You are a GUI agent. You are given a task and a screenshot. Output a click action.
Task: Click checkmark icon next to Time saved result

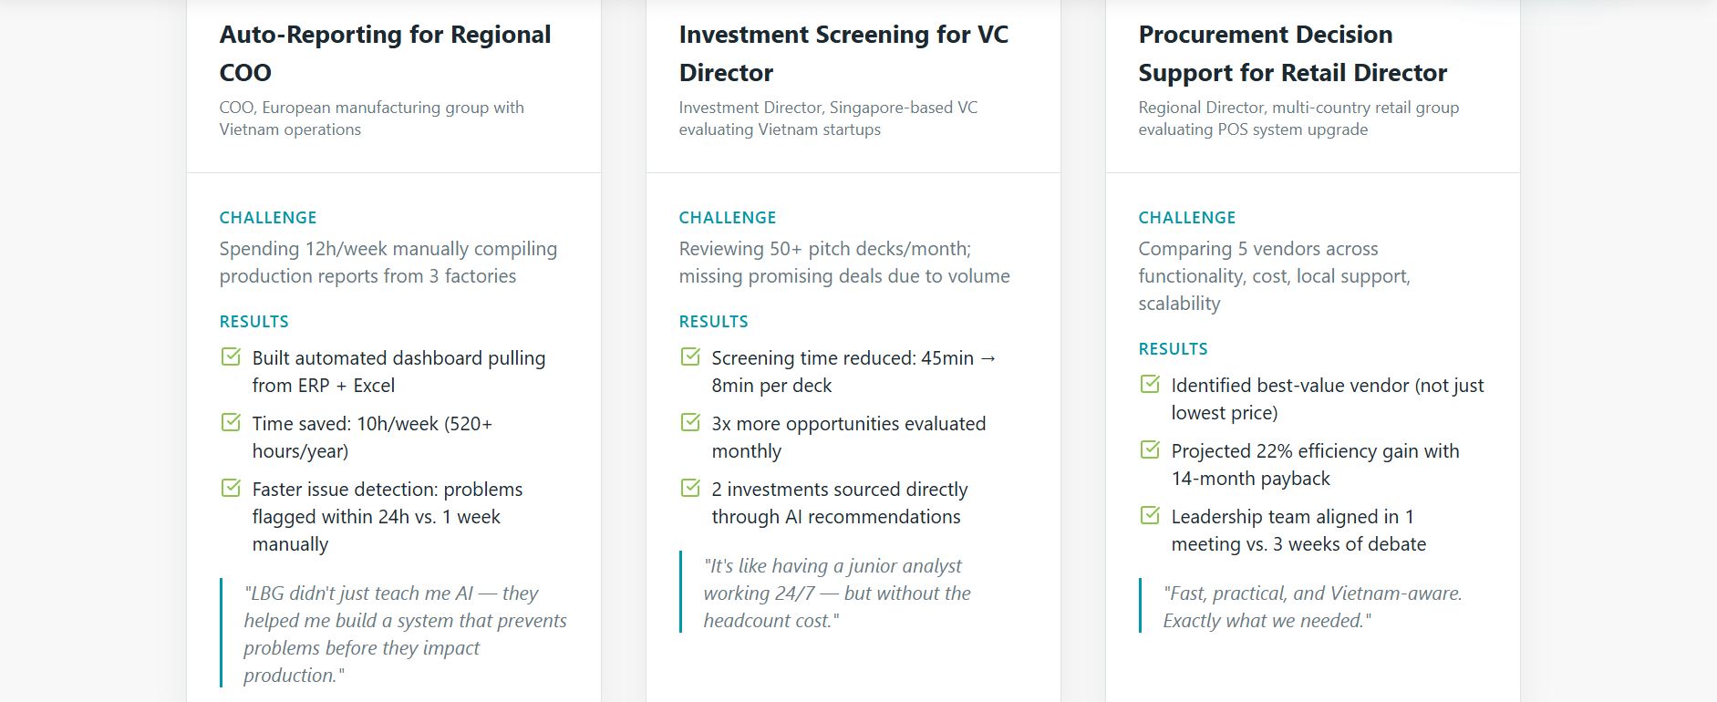(x=231, y=422)
